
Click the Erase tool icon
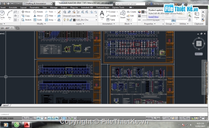coord(59,12)
